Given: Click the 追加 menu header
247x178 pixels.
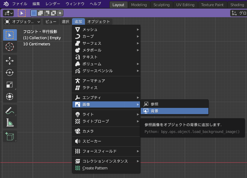Looking at the screenshot, I should click(78, 22).
